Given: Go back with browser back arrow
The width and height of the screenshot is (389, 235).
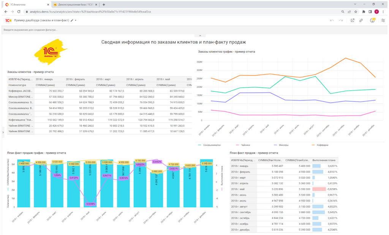Looking at the screenshot, I should tap(6, 12).
